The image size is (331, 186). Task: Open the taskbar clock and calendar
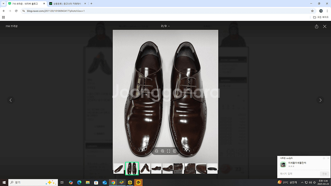point(323,182)
